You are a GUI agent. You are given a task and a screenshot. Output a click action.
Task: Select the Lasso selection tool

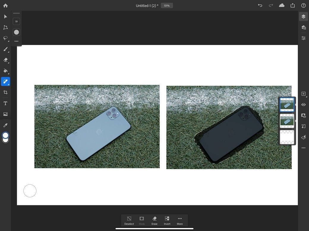5,38
